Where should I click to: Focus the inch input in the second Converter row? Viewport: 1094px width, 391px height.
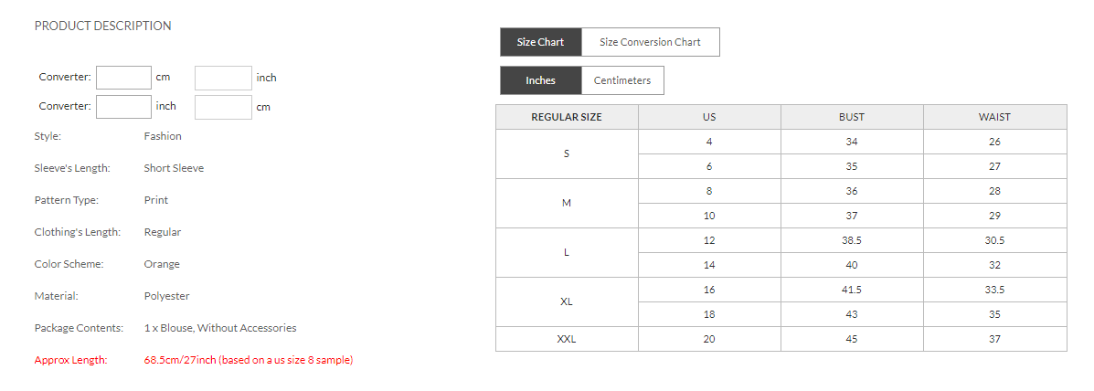(x=123, y=107)
